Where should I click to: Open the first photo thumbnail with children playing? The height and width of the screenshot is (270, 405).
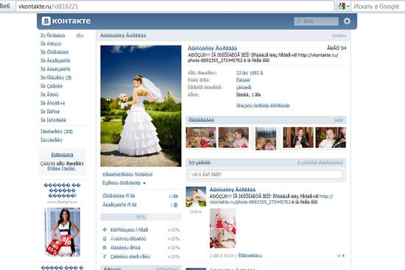tap(201, 138)
